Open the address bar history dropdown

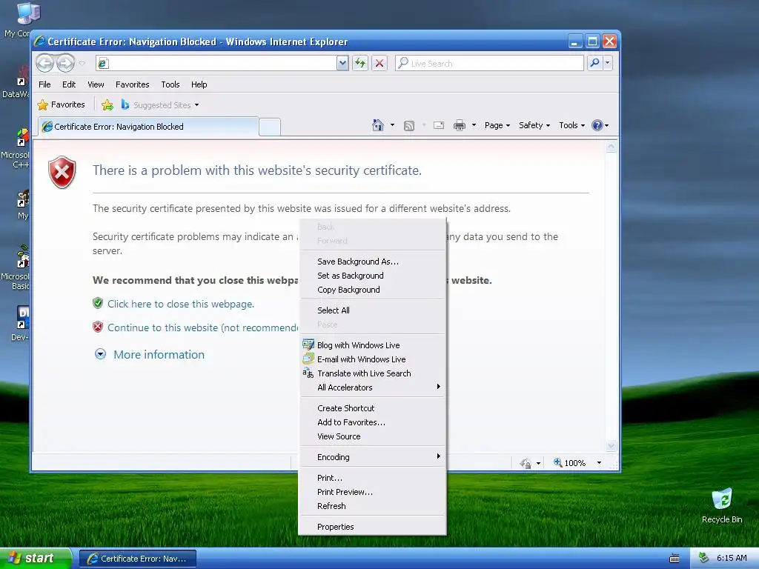click(x=342, y=63)
